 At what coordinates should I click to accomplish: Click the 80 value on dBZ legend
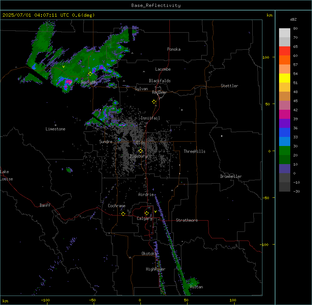coord(295,29)
